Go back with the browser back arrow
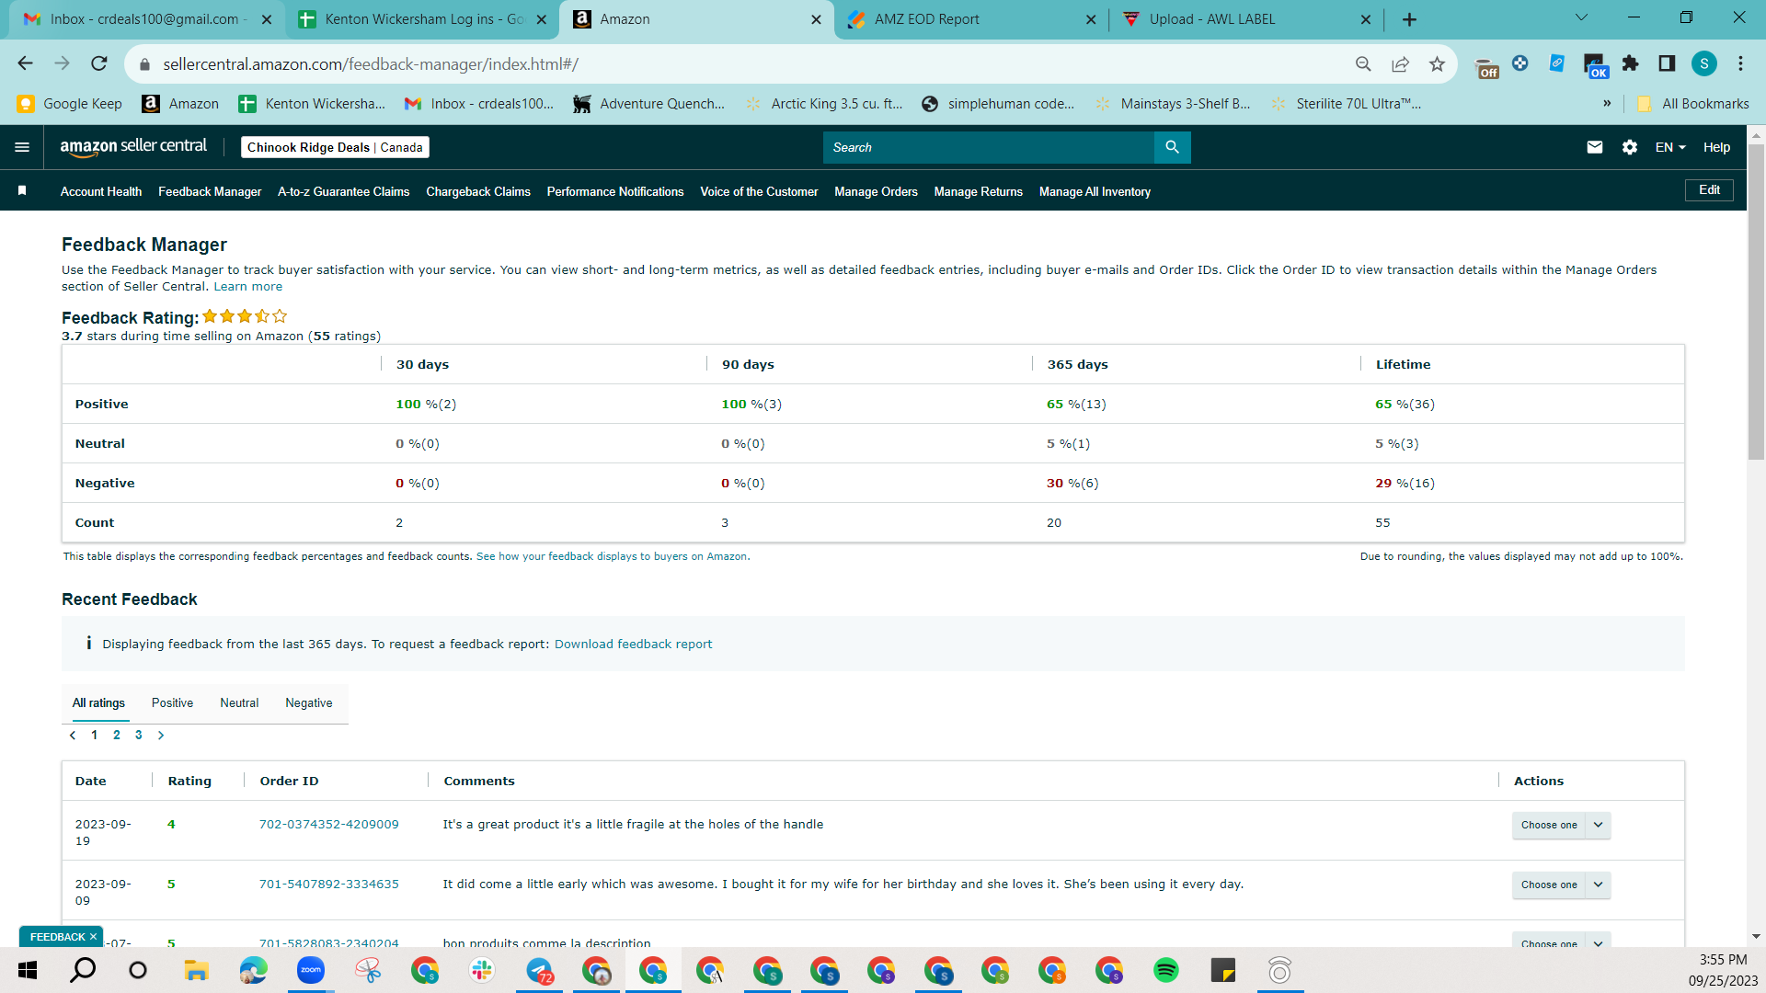 (25, 63)
